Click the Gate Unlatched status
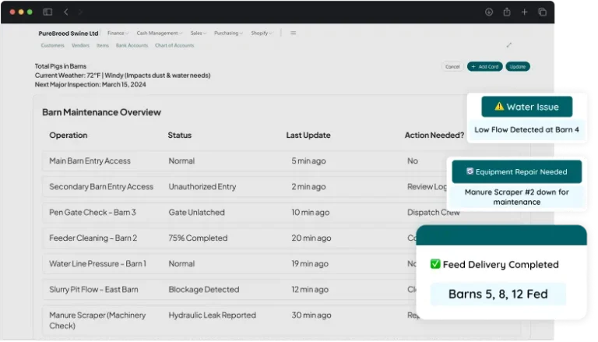The image size is (598, 342). (196, 212)
